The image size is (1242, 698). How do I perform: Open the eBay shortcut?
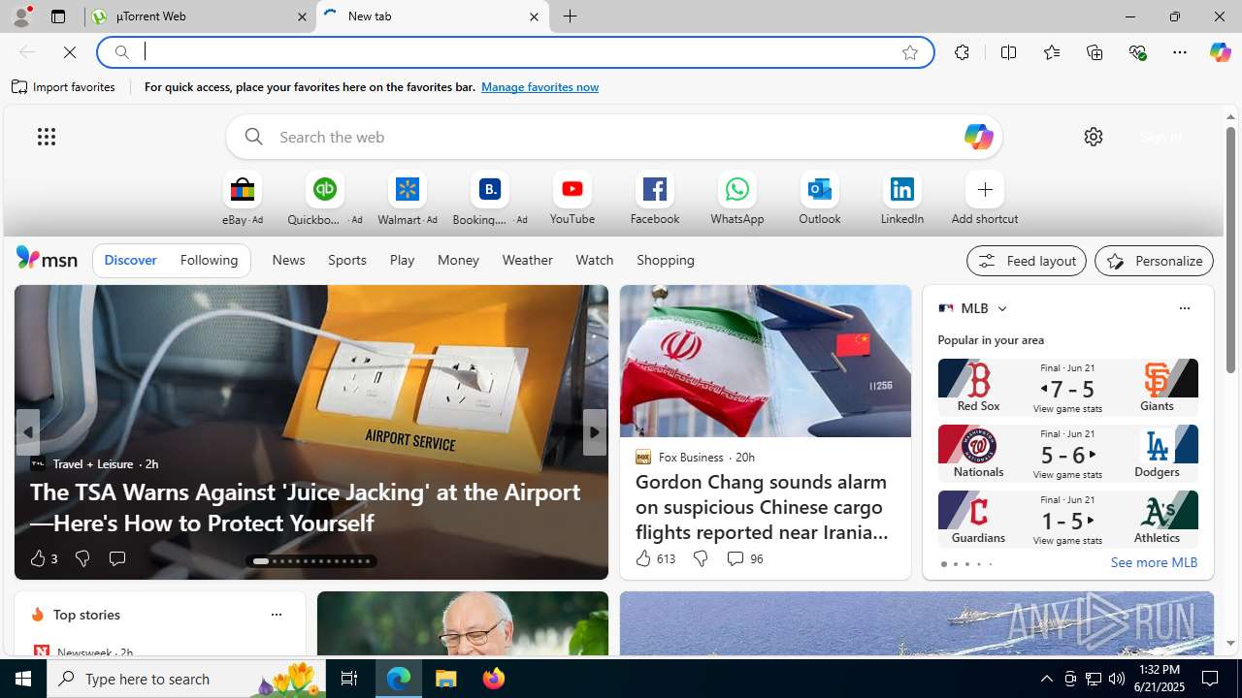tap(243, 199)
